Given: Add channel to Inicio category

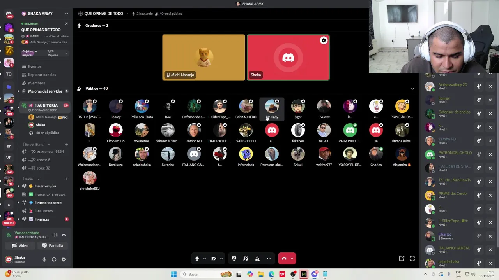Looking at the screenshot, I should tap(66, 179).
